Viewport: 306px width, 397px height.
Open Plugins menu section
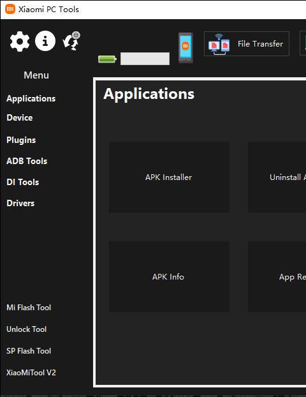(x=21, y=140)
